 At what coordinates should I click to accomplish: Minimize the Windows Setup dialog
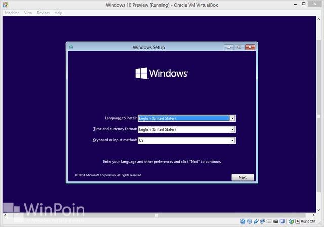229,47
